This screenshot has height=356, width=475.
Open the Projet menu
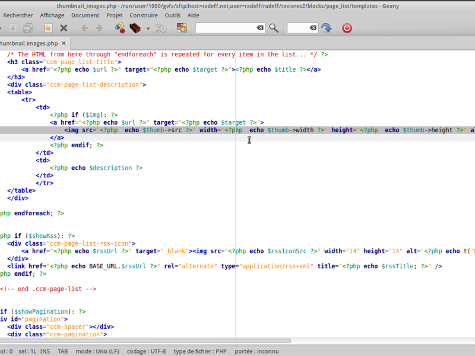pos(114,15)
